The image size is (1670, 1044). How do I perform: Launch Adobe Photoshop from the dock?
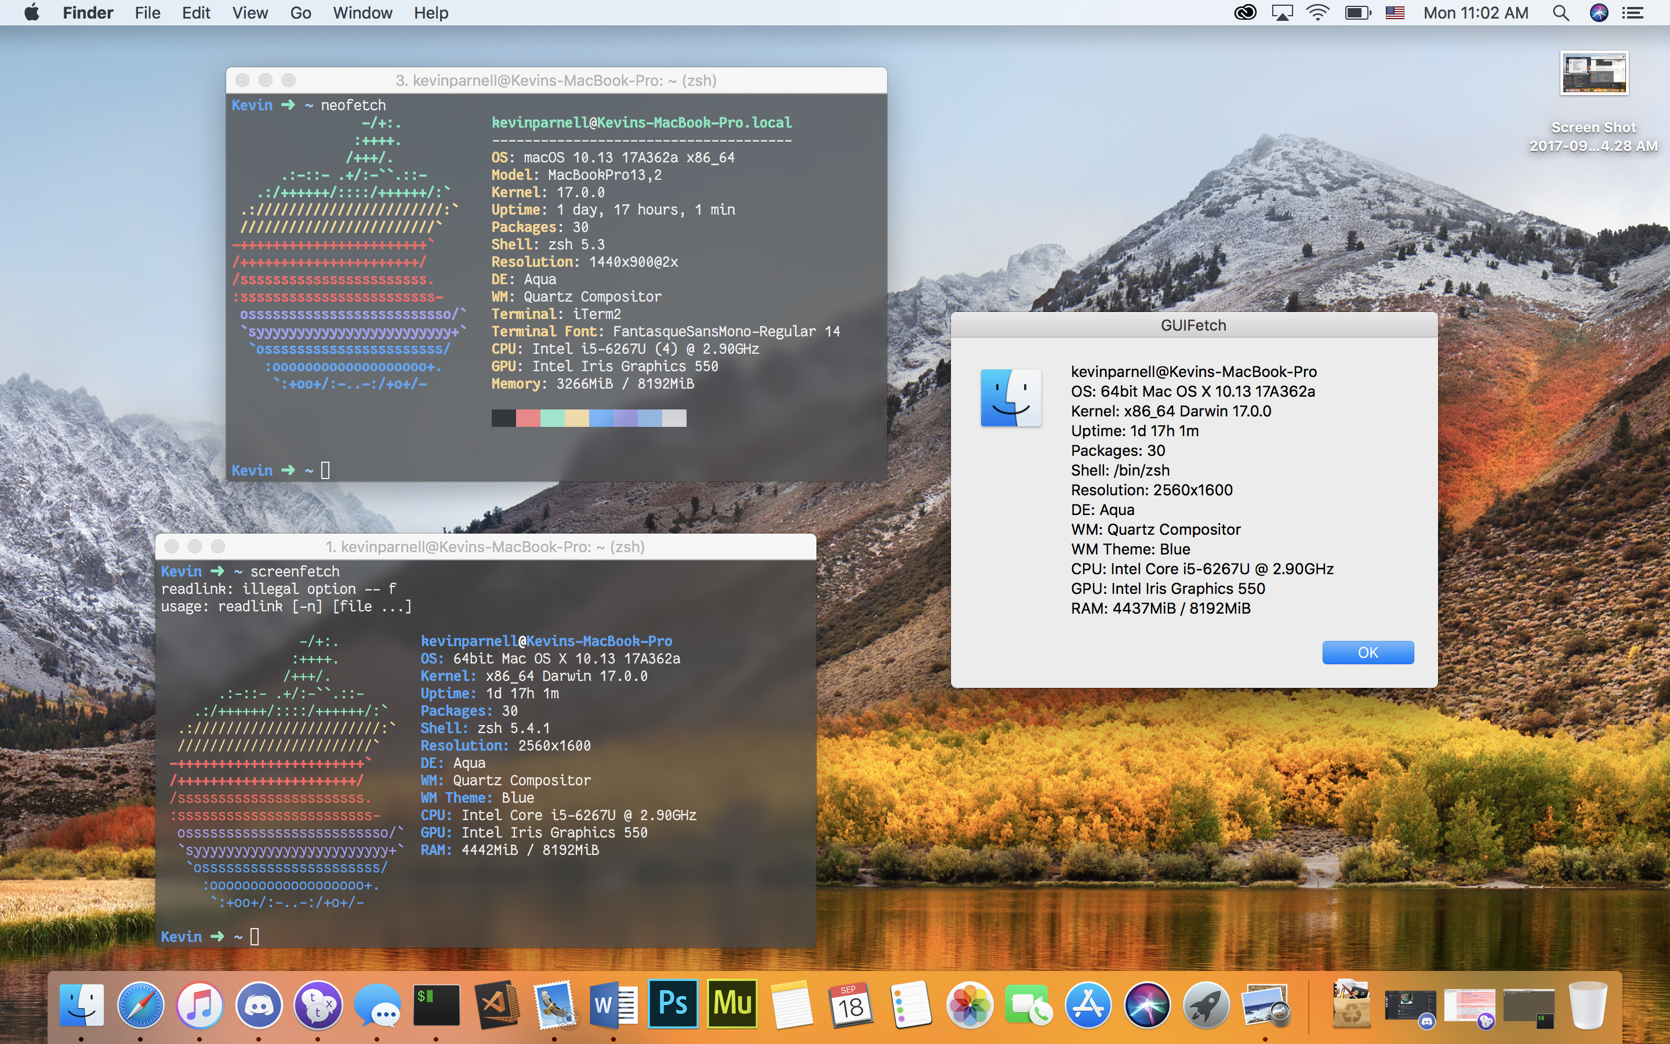pyautogui.click(x=673, y=1004)
